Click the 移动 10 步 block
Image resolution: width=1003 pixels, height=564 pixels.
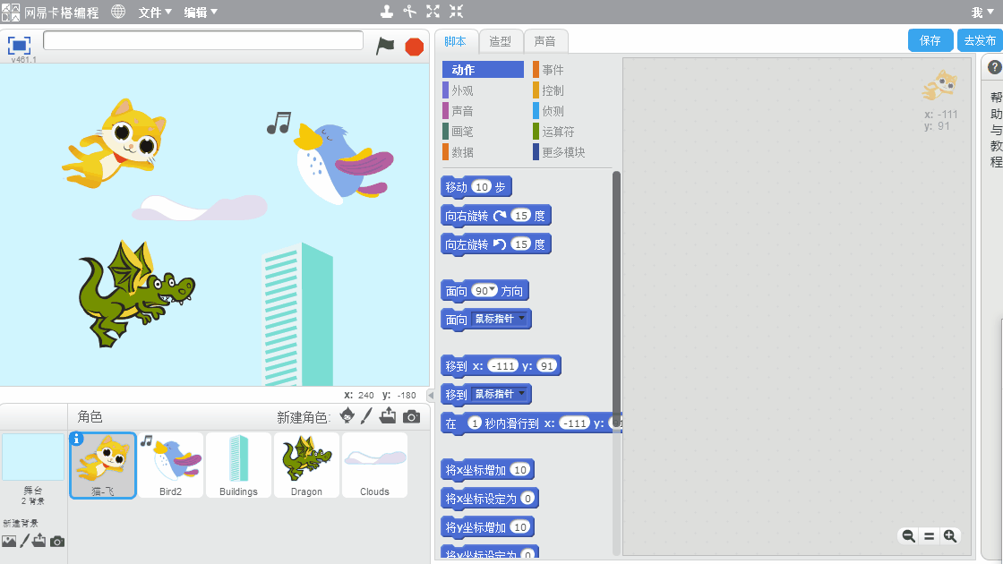pyautogui.click(x=476, y=187)
